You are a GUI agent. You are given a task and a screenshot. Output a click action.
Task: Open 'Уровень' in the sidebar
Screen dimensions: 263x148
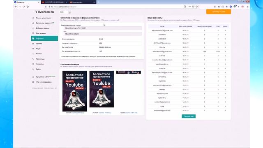[39, 44]
